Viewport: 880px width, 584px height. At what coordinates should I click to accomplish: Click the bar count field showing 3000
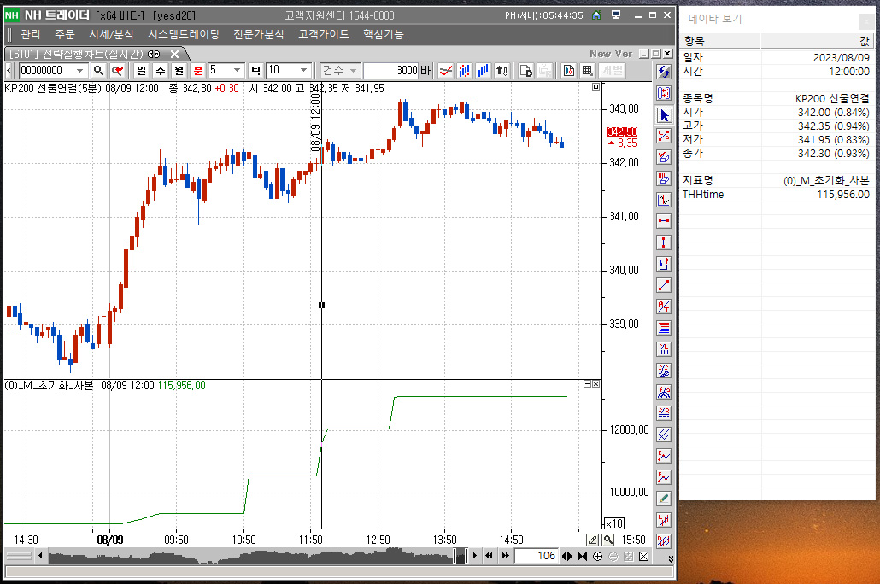click(x=396, y=71)
